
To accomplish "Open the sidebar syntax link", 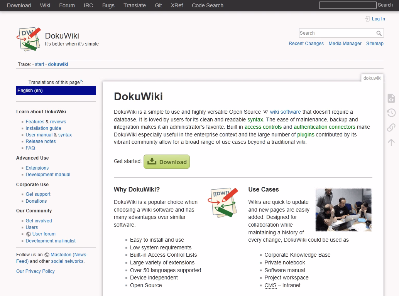I will coord(65,135).
